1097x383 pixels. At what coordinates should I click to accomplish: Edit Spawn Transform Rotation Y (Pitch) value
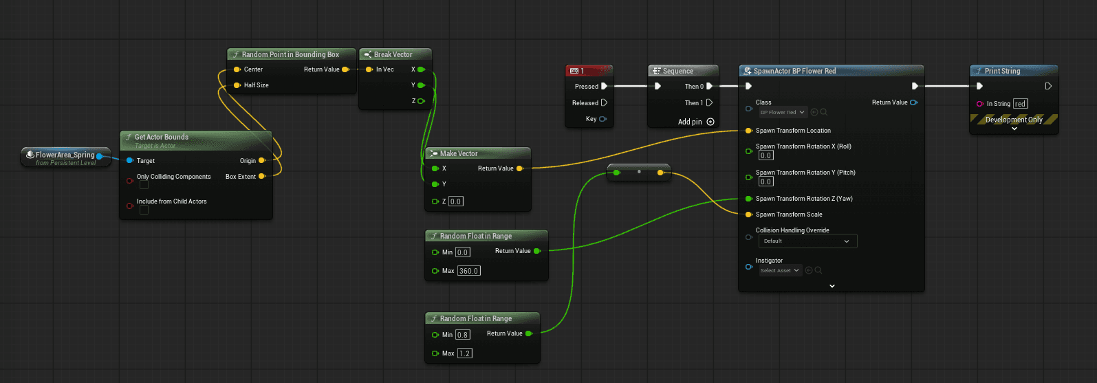pos(765,182)
